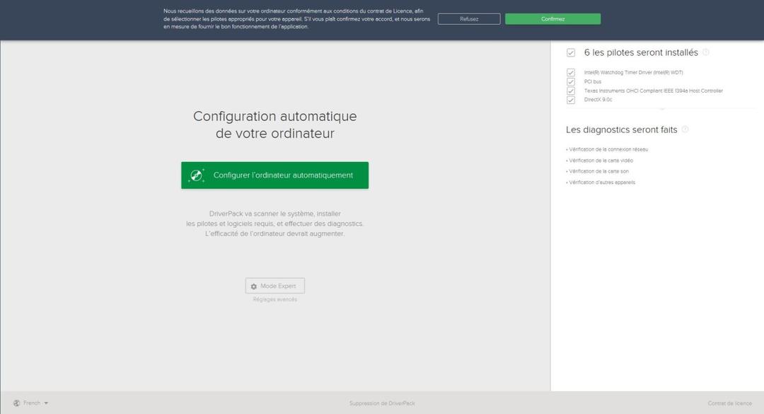This screenshot has height=414, width=764.
Task: Uncheck the master checkbox for 6 pilotes
Action: click(x=571, y=52)
